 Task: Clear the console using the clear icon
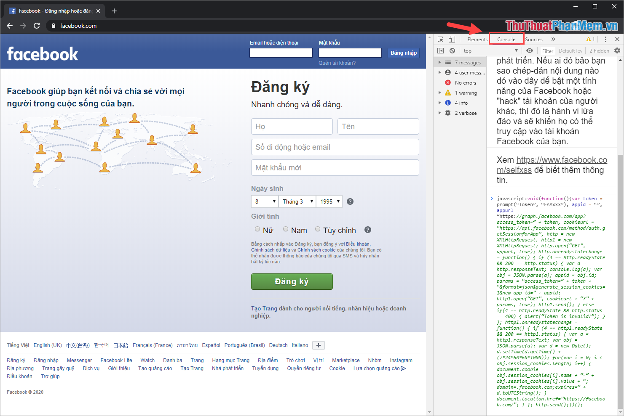point(452,50)
